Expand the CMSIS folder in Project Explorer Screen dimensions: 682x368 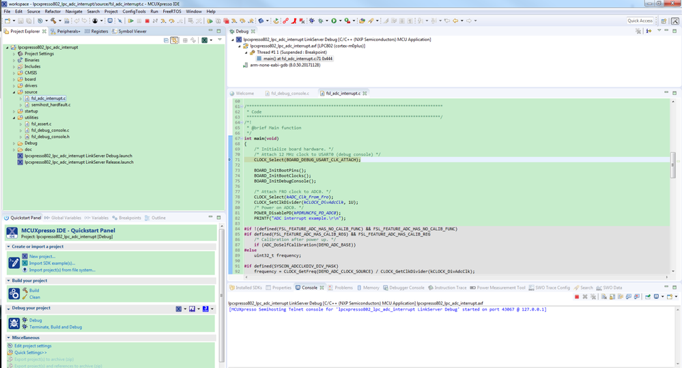(14, 73)
